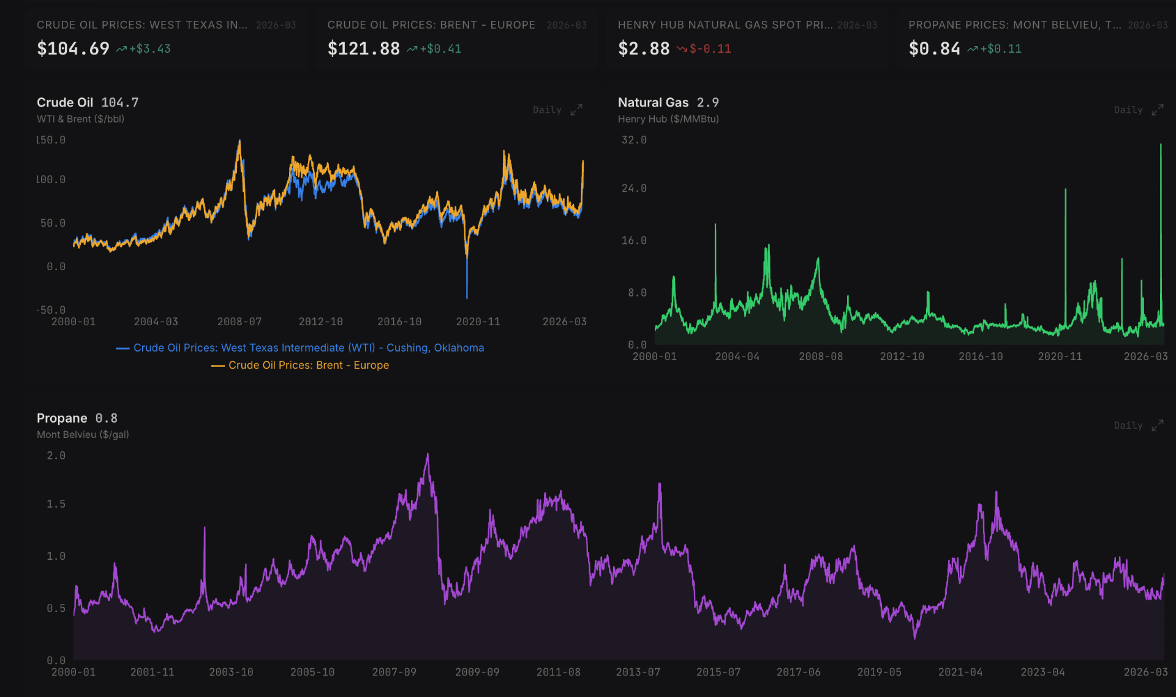Click the +$0.41 Brent change value
Image resolution: width=1176 pixels, height=697 pixels.
440,49
